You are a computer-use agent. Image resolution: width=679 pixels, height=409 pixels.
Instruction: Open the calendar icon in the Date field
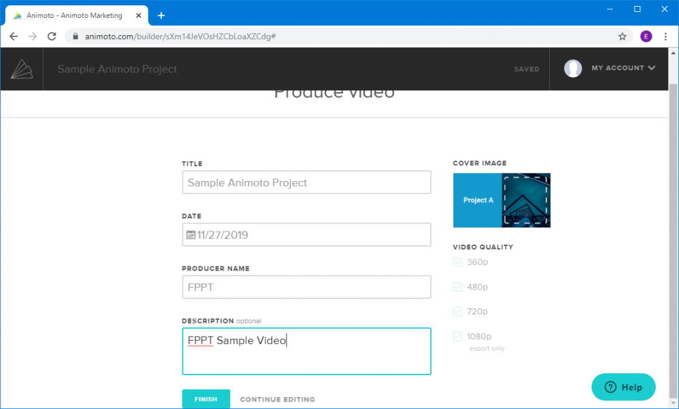190,234
